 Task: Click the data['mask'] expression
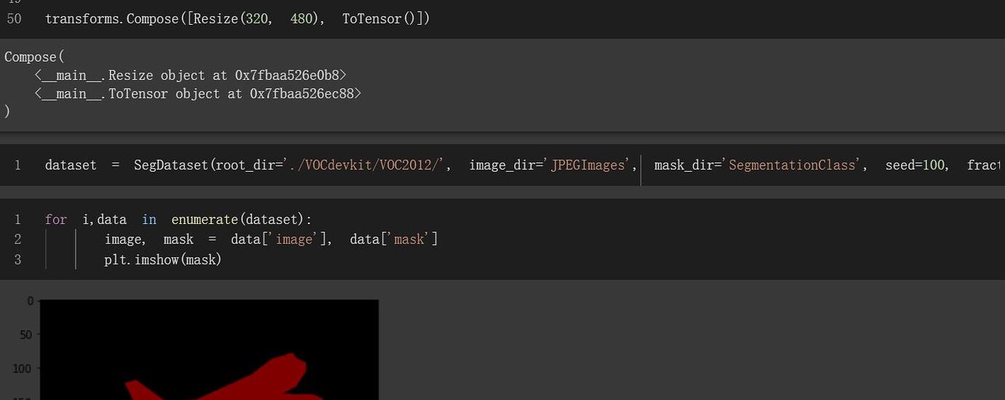click(x=393, y=239)
